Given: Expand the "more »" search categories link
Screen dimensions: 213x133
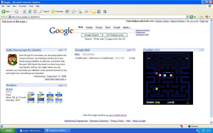Looking at the screenshot, I should (x=126, y=27).
